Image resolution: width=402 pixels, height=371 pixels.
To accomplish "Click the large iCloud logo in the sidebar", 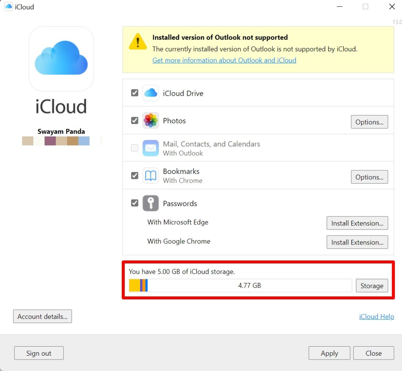I will tap(61, 59).
